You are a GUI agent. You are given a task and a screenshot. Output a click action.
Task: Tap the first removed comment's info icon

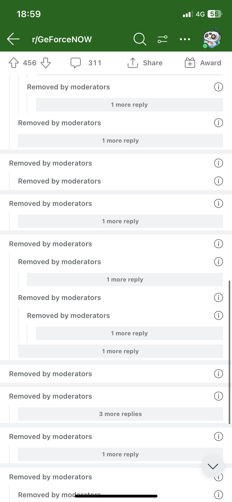pos(219,87)
